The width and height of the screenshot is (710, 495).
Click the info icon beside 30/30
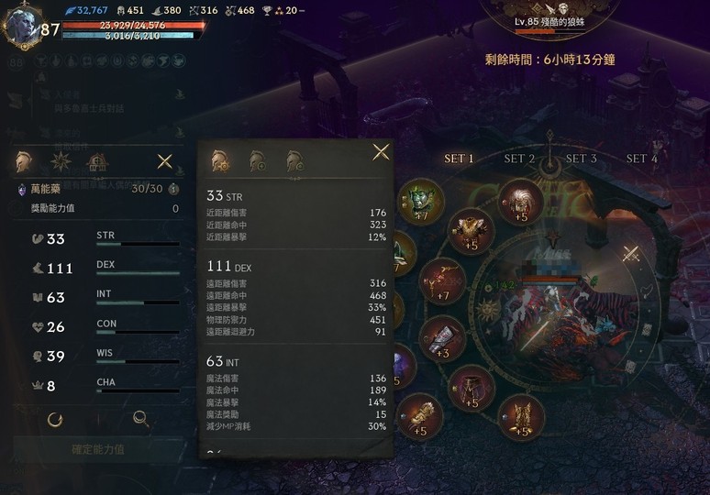click(x=173, y=189)
